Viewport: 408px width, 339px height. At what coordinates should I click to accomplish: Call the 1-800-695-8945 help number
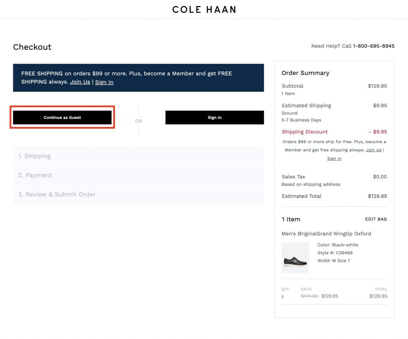373,46
